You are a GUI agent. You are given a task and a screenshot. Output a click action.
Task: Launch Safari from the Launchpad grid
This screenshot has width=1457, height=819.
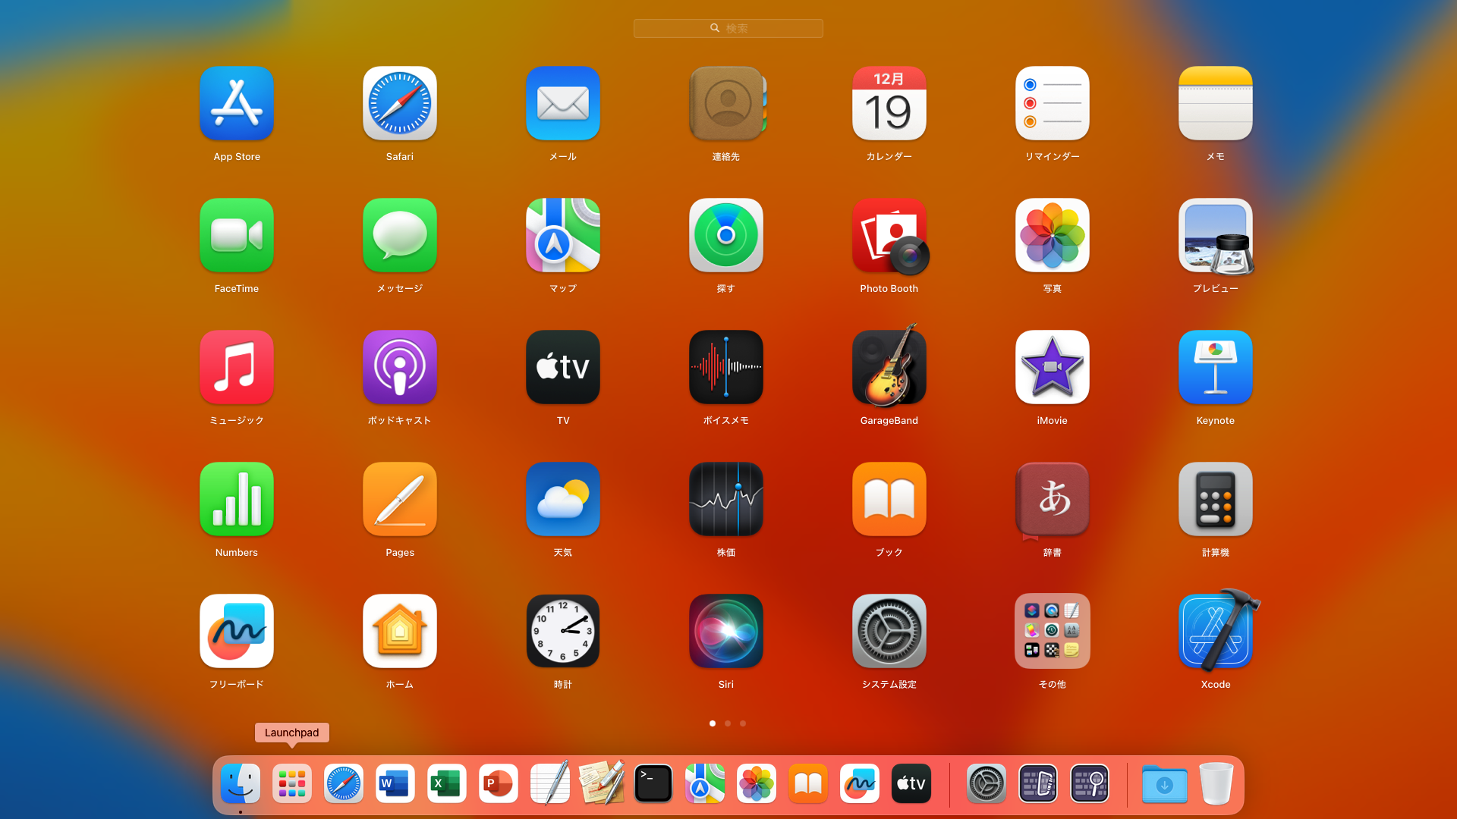coord(400,103)
